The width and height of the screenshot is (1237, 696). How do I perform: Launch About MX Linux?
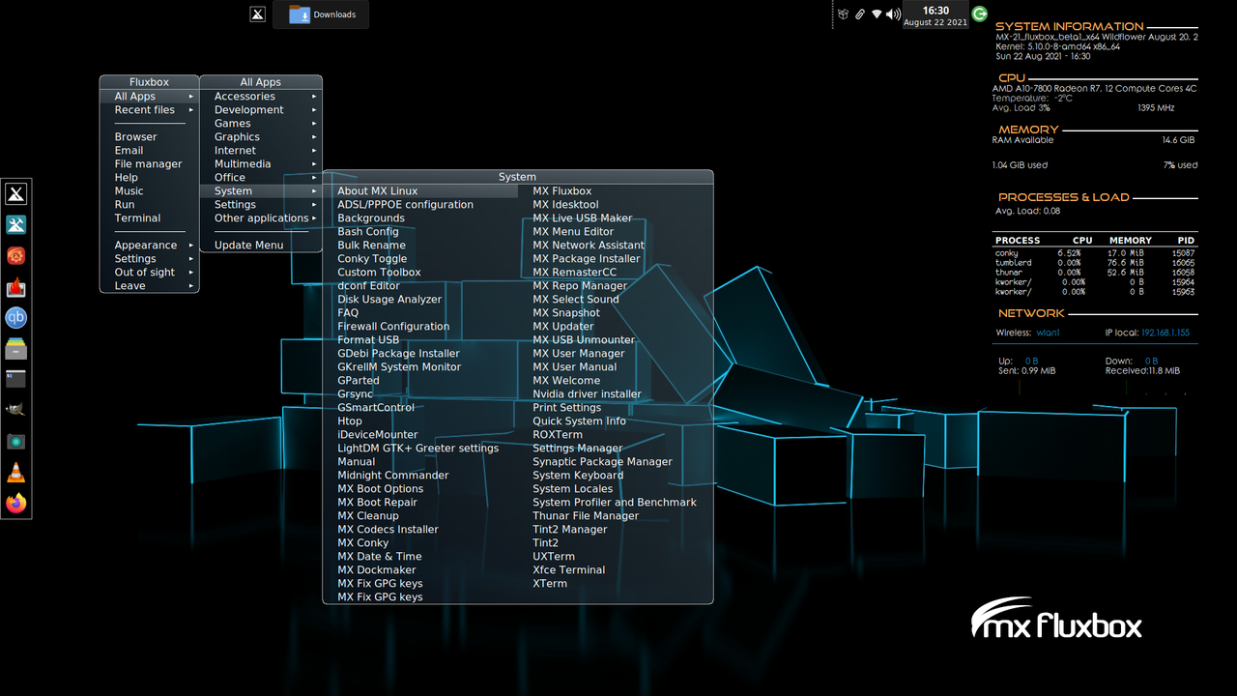click(421, 191)
